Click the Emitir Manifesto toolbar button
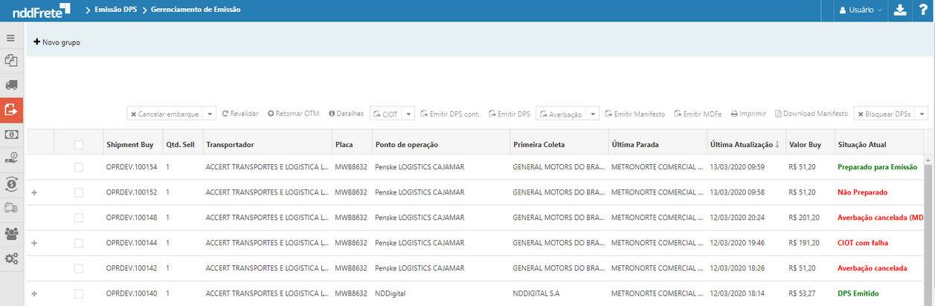Image resolution: width=935 pixels, height=306 pixels. pos(634,114)
